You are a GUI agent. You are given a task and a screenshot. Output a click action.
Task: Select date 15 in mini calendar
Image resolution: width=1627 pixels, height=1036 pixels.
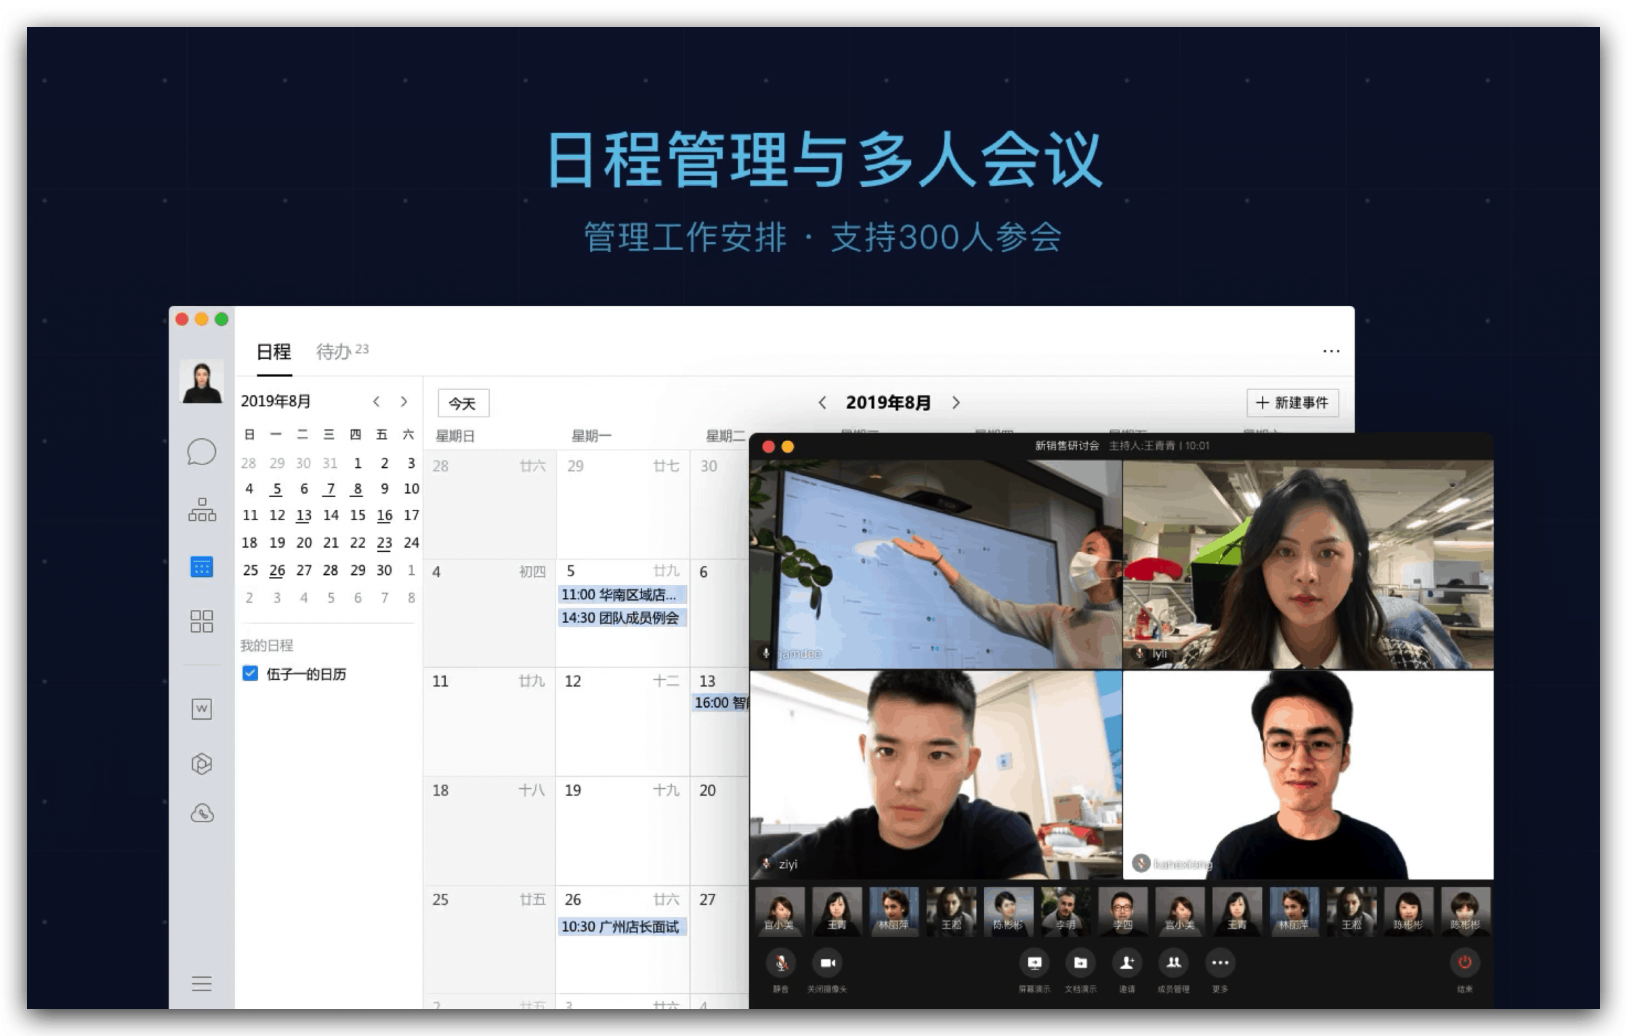(x=358, y=515)
